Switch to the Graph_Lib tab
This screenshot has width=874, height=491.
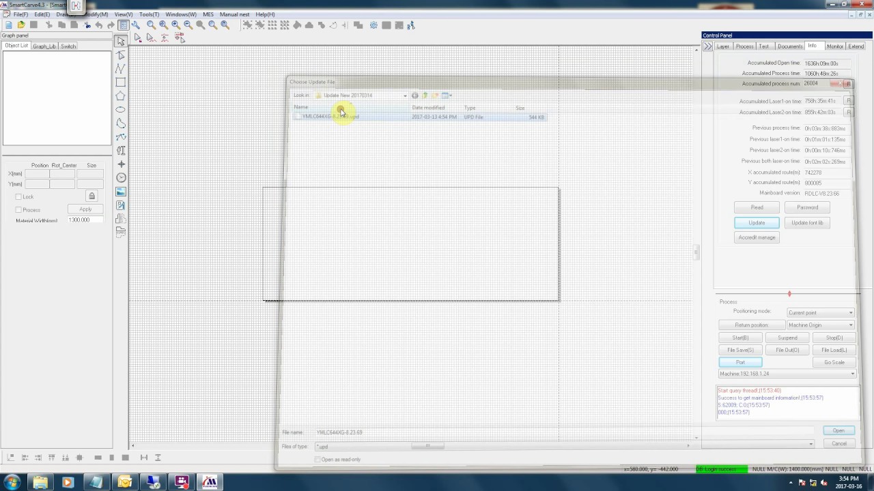[x=44, y=46]
